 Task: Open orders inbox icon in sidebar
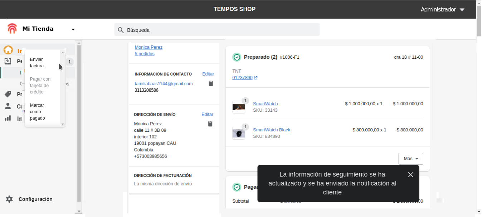(x=8, y=61)
